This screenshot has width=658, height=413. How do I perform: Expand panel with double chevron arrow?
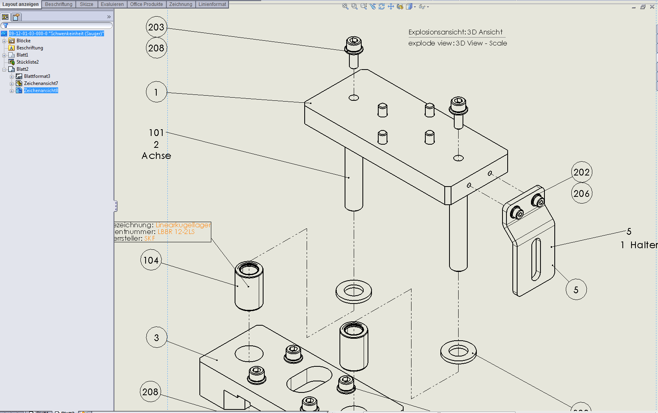(109, 17)
